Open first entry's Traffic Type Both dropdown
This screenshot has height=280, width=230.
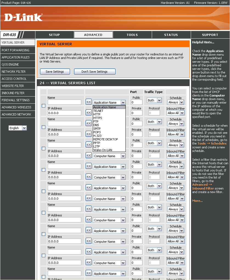coord(154,100)
